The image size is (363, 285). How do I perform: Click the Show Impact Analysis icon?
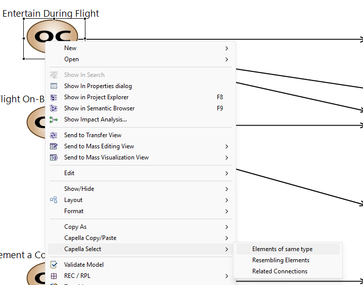pos(54,119)
